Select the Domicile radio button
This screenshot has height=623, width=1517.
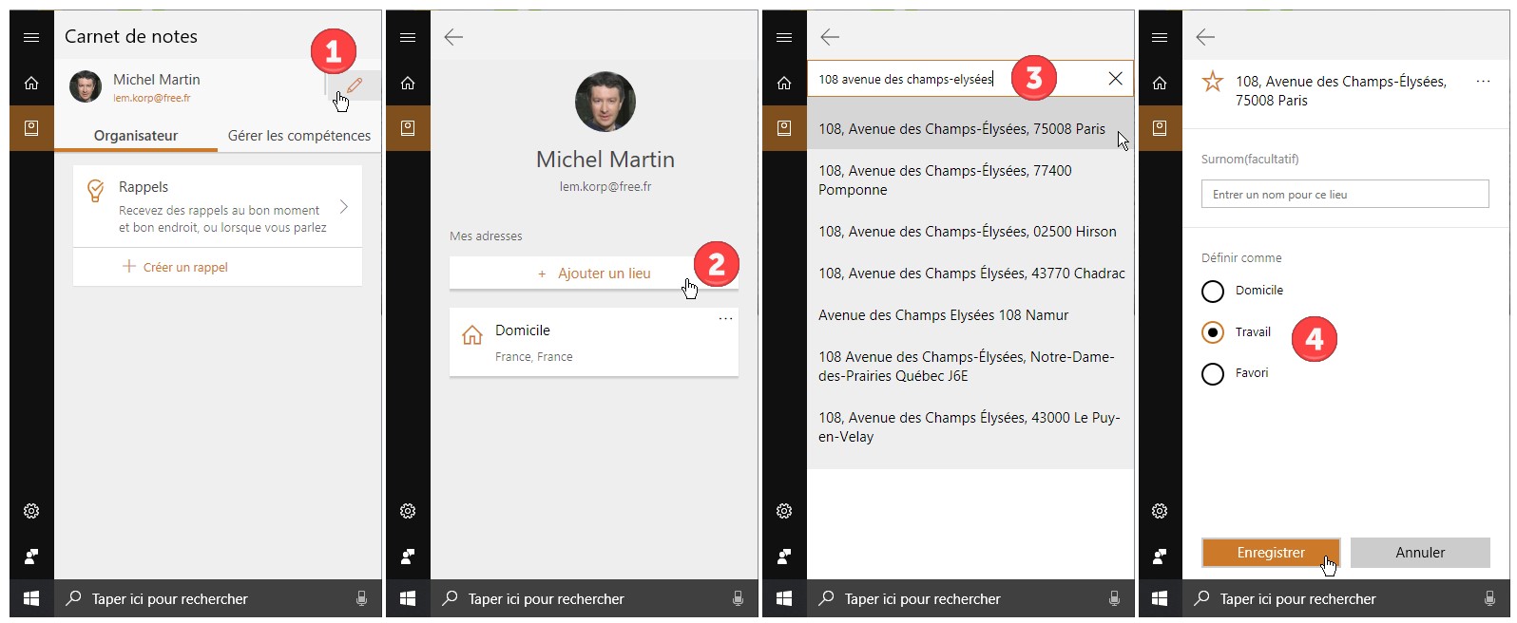[x=1213, y=292]
